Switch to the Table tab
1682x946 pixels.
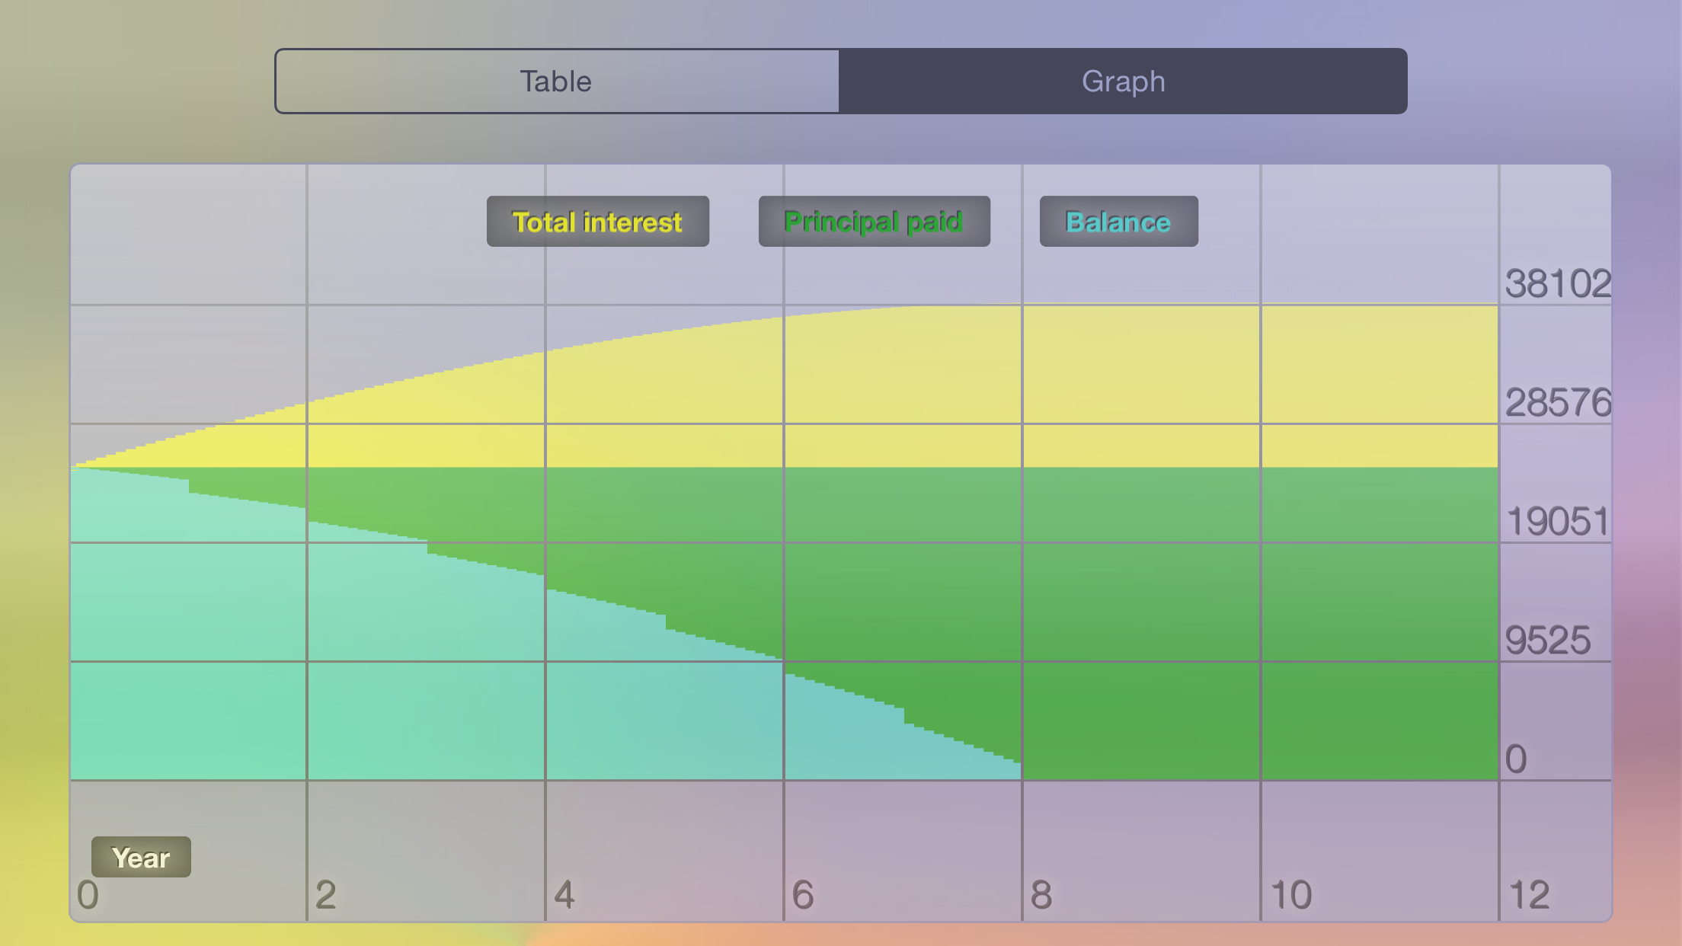(557, 81)
